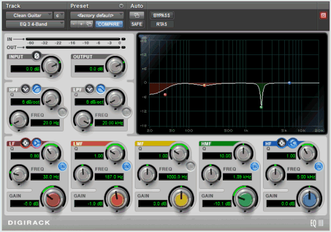Screen dimensions: 331x232
Task: Click the Auto header label
Action: coord(137,6)
